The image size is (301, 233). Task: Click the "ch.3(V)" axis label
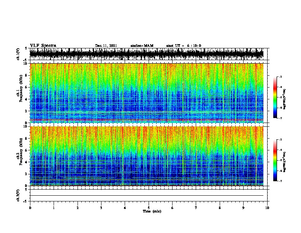click(18, 195)
